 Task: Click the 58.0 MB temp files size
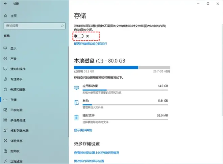pos(163,116)
